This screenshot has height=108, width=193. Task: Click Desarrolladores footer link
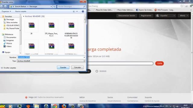click(x=114, y=101)
